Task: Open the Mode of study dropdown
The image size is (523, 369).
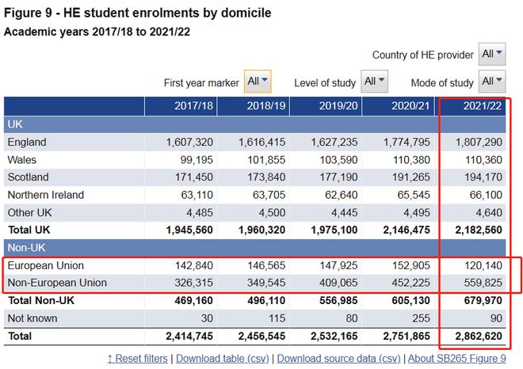Action: click(492, 82)
